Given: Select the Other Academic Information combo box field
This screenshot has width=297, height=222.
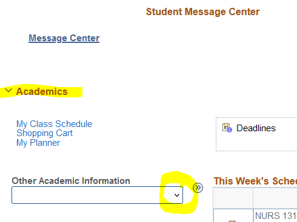Looking at the screenshot, I should (x=97, y=195).
